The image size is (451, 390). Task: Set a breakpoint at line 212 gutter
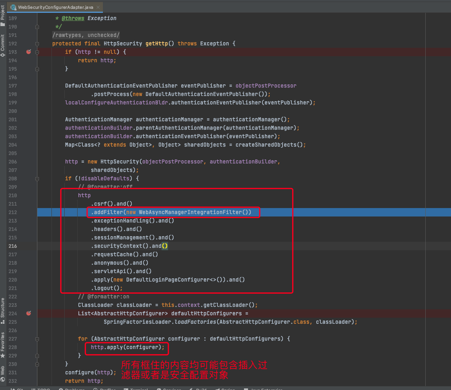coord(29,212)
